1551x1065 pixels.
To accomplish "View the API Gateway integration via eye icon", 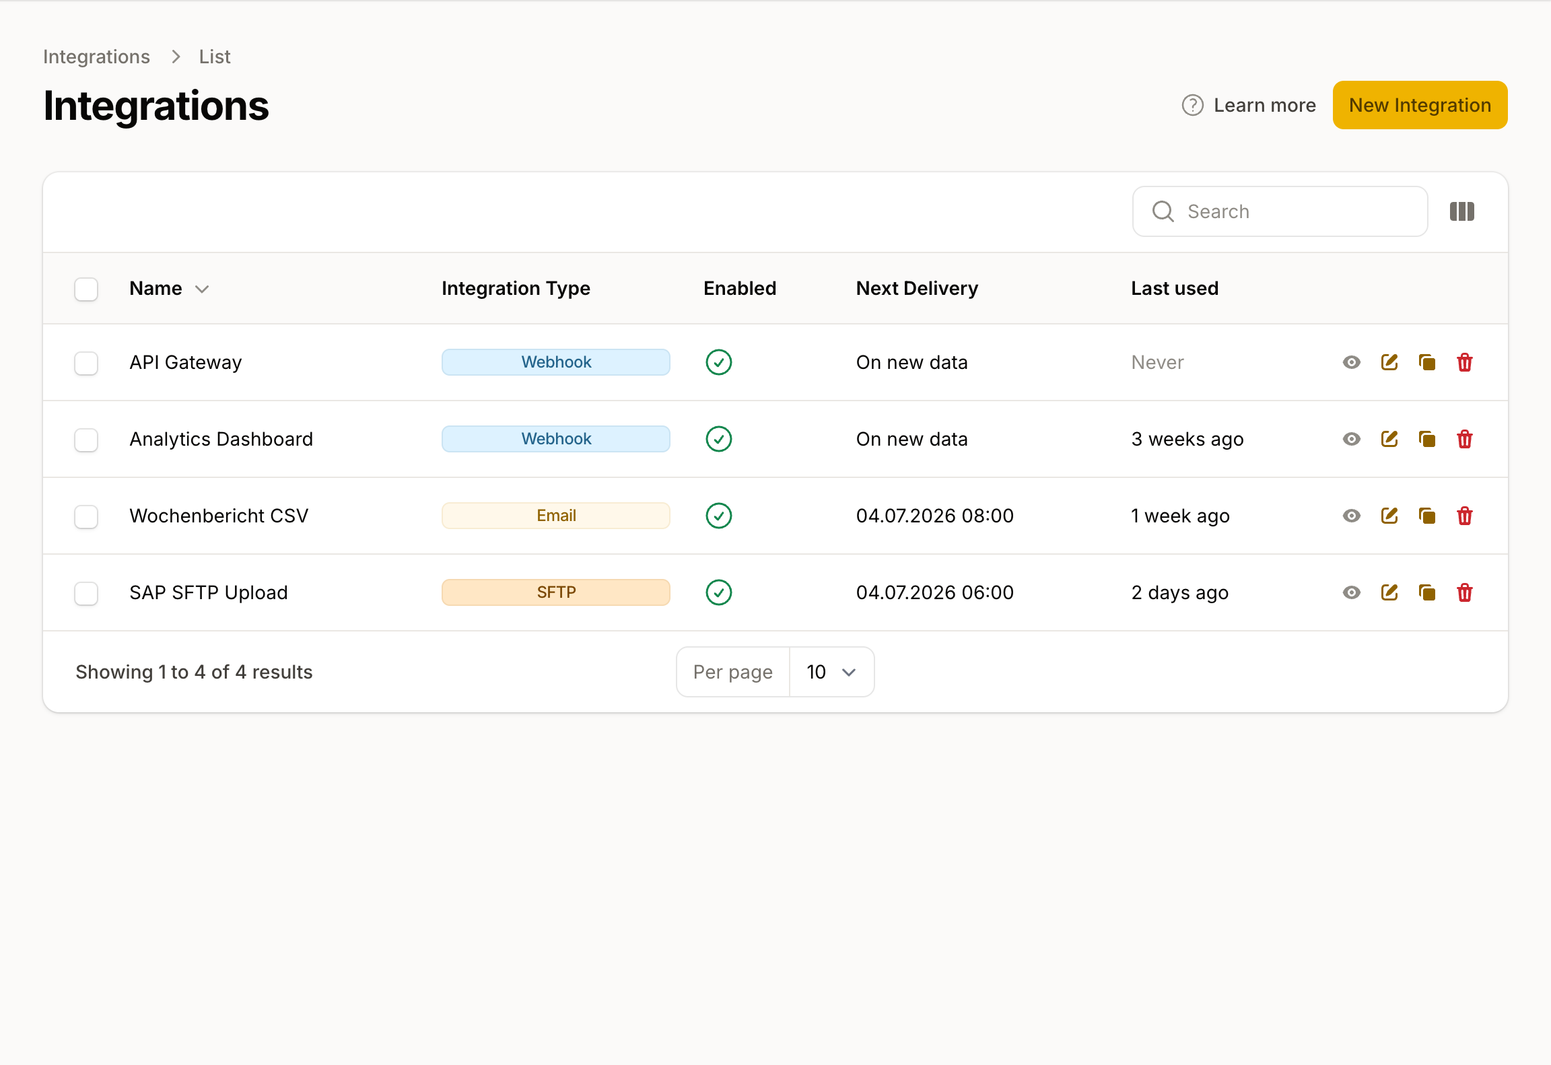I will click(1351, 363).
